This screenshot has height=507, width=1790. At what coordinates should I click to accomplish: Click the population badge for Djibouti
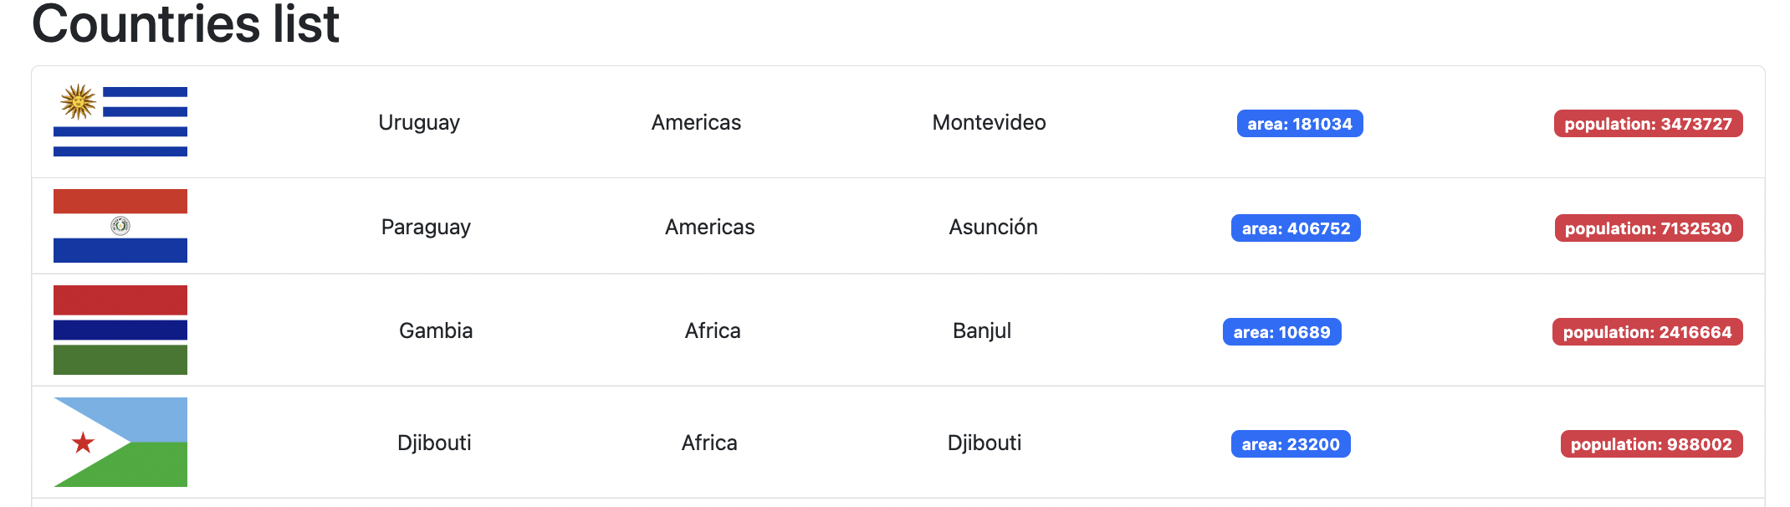tap(1649, 444)
